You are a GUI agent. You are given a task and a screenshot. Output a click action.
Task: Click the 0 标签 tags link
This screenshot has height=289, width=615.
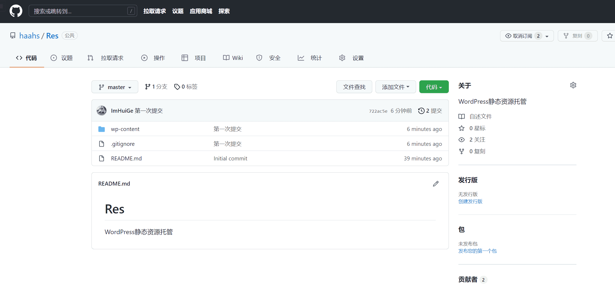point(186,87)
